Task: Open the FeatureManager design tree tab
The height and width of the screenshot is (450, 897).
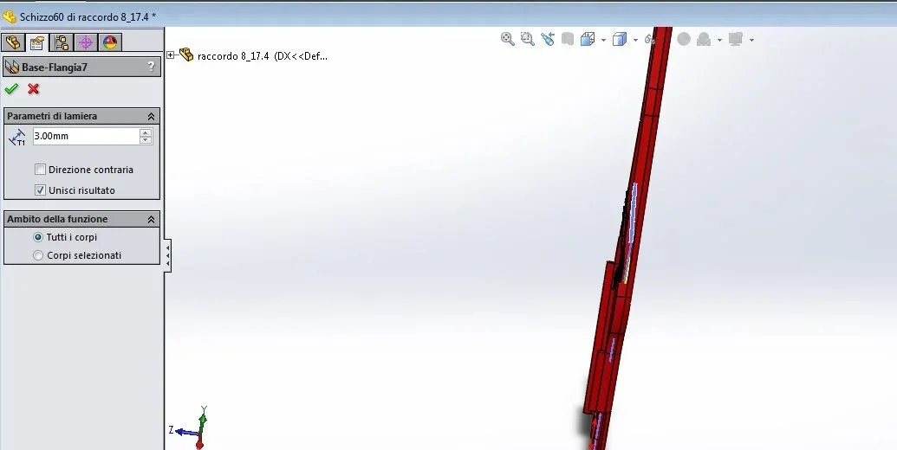Action: coord(13,42)
